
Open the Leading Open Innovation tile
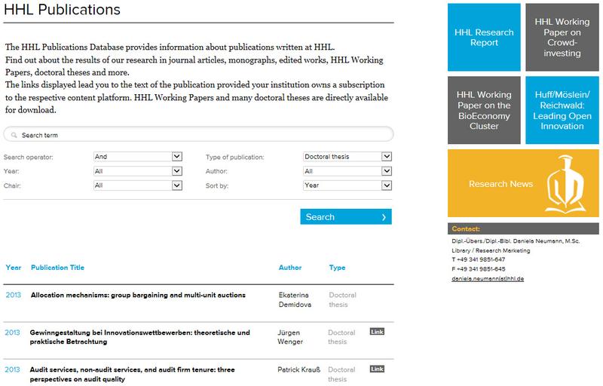562,110
